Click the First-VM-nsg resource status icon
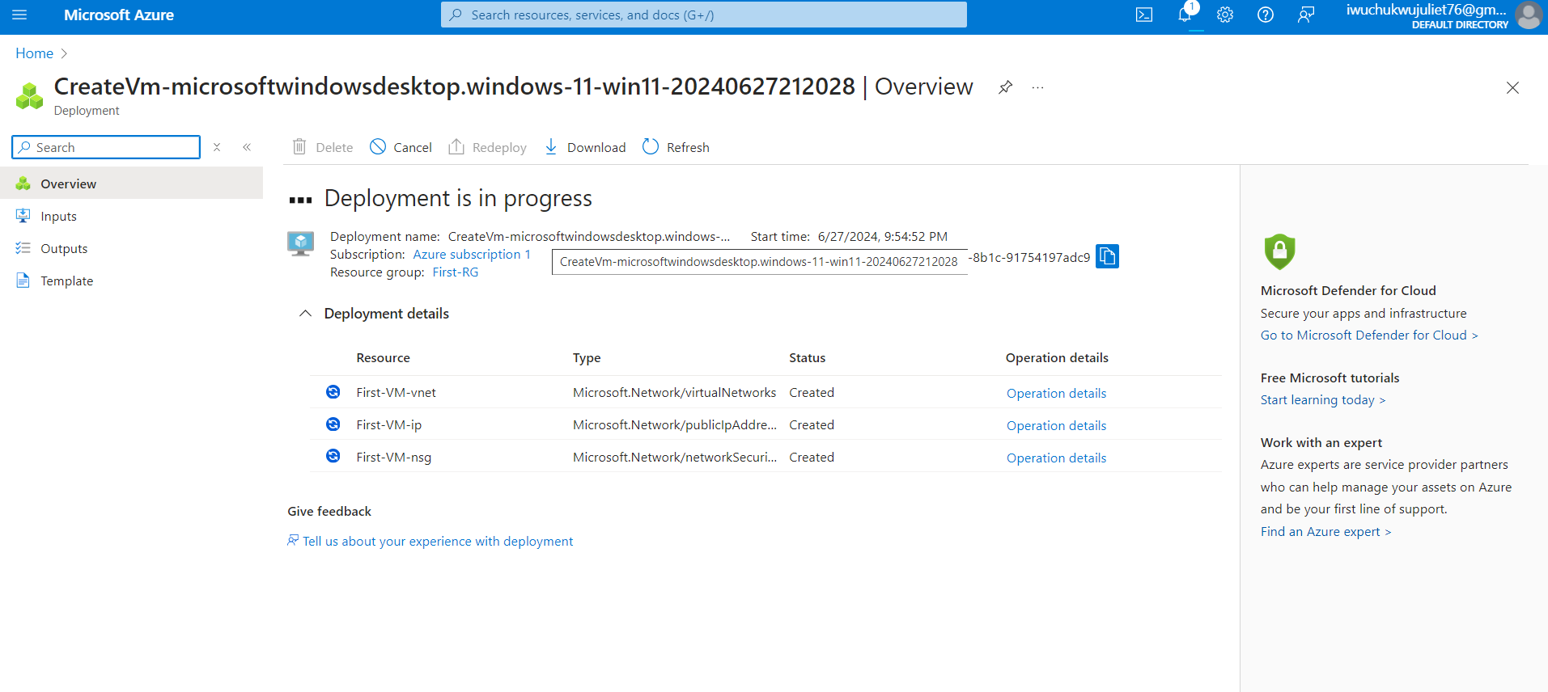1548x692 pixels. [333, 457]
